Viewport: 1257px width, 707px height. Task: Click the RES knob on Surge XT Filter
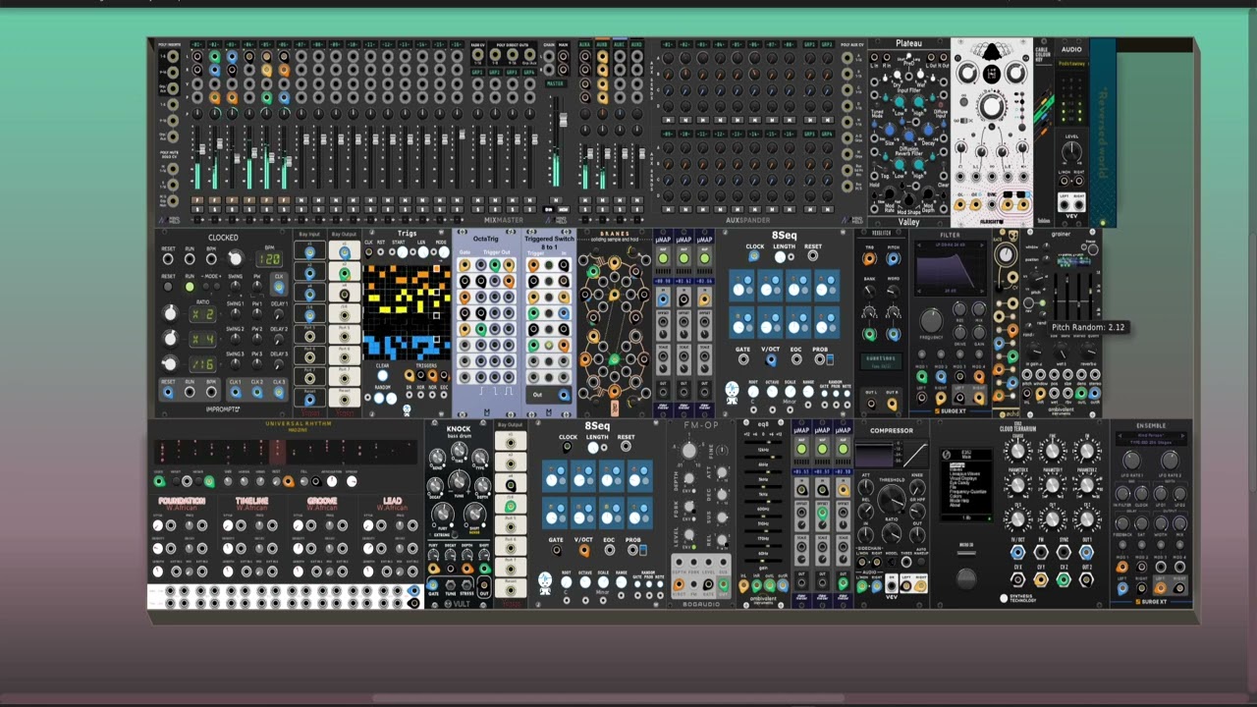coord(959,308)
